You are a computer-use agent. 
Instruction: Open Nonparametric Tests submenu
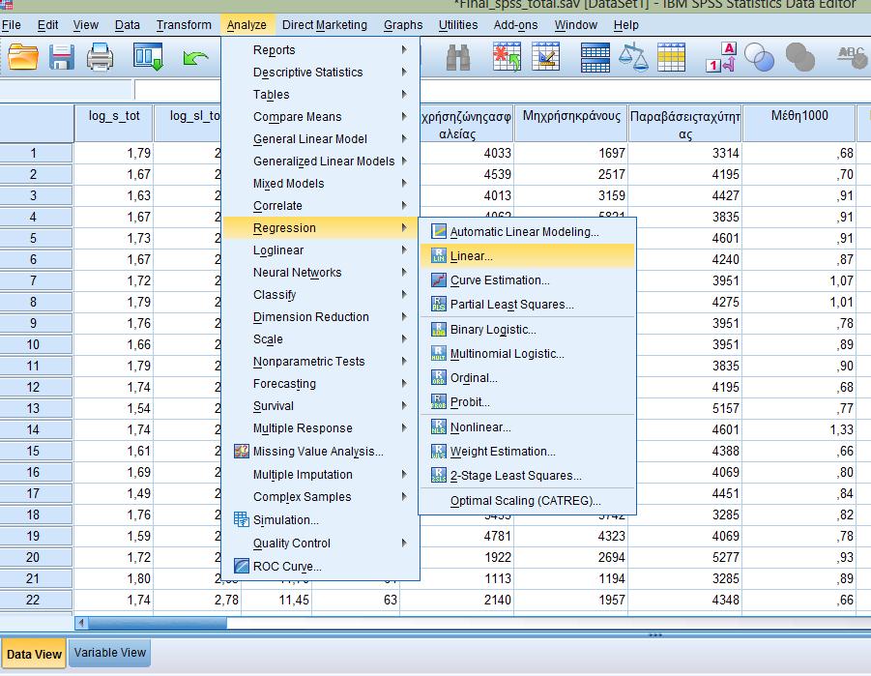[320, 362]
